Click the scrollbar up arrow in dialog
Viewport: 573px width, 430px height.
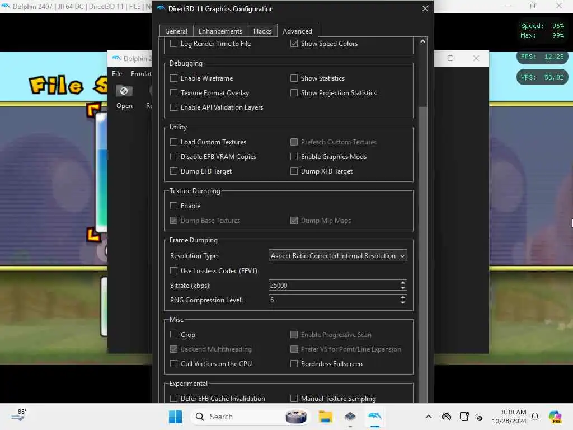[423, 41]
